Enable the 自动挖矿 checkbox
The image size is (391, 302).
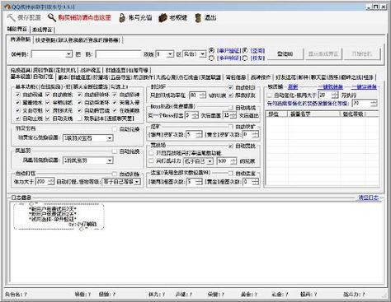231,127
